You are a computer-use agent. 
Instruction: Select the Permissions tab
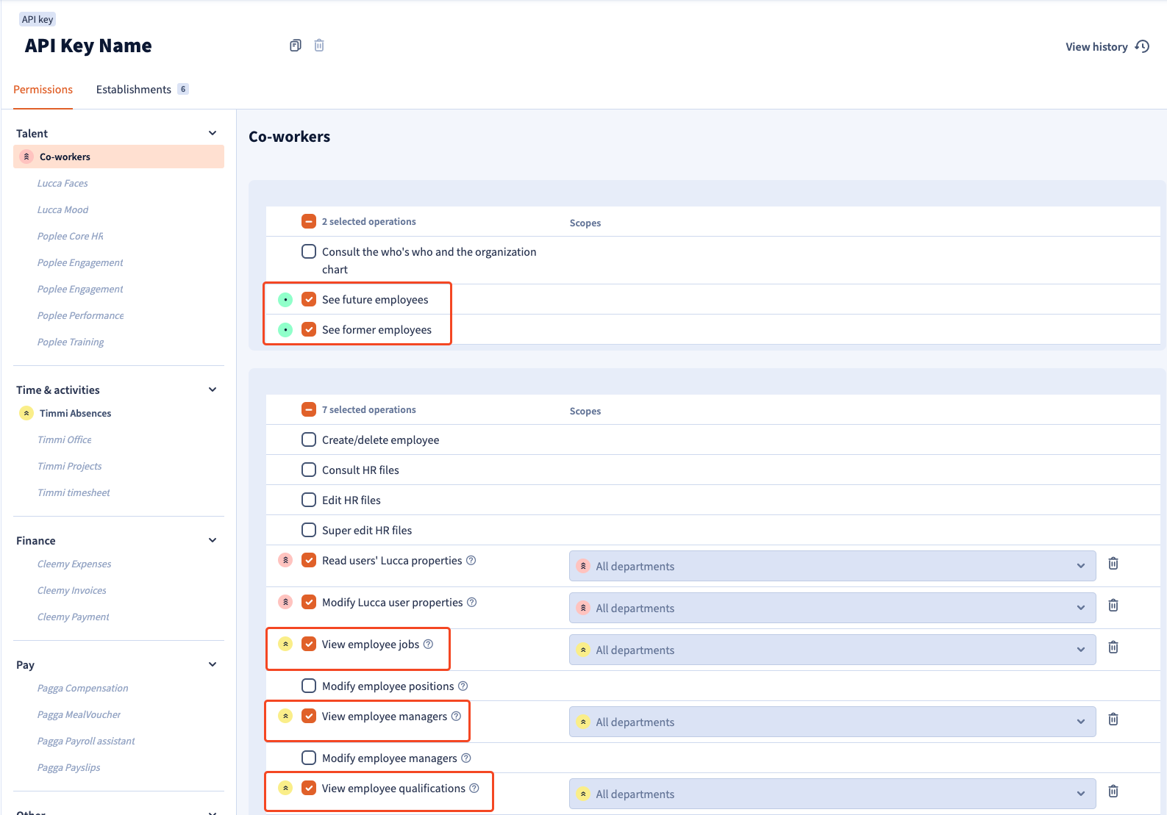coord(43,90)
